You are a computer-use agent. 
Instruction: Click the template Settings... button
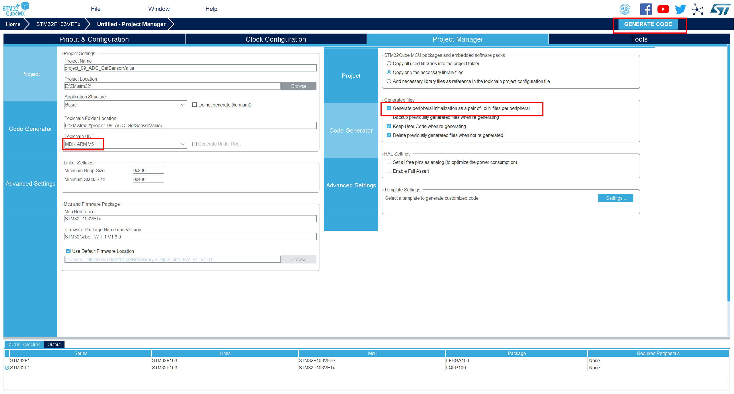coord(615,198)
